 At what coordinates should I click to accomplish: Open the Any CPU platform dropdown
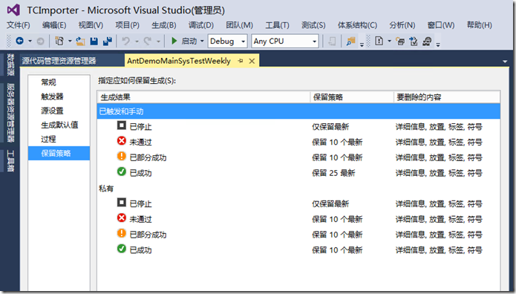pyautogui.click(x=284, y=41)
